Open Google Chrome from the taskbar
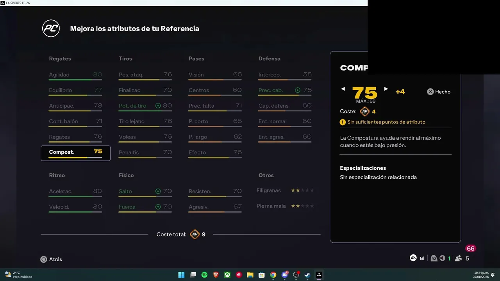The width and height of the screenshot is (500, 281). click(x=273, y=275)
